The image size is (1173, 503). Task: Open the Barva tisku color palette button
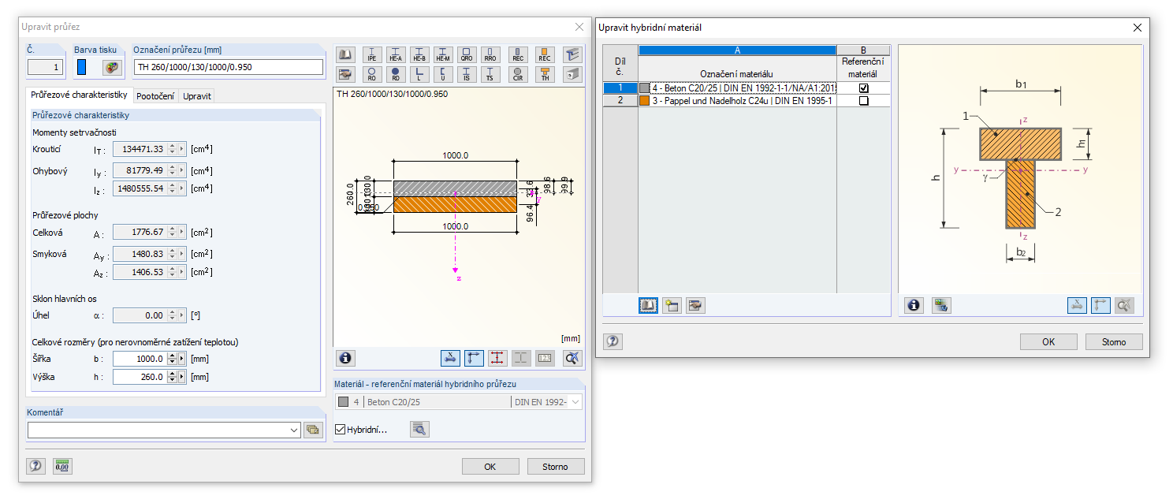112,67
